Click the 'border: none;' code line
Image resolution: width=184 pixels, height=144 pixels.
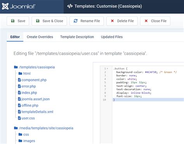127,75
